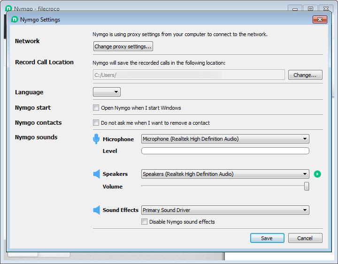Click the recorded calls path field
The height and width of the screenshot is (264, 338).
point(189,75)
